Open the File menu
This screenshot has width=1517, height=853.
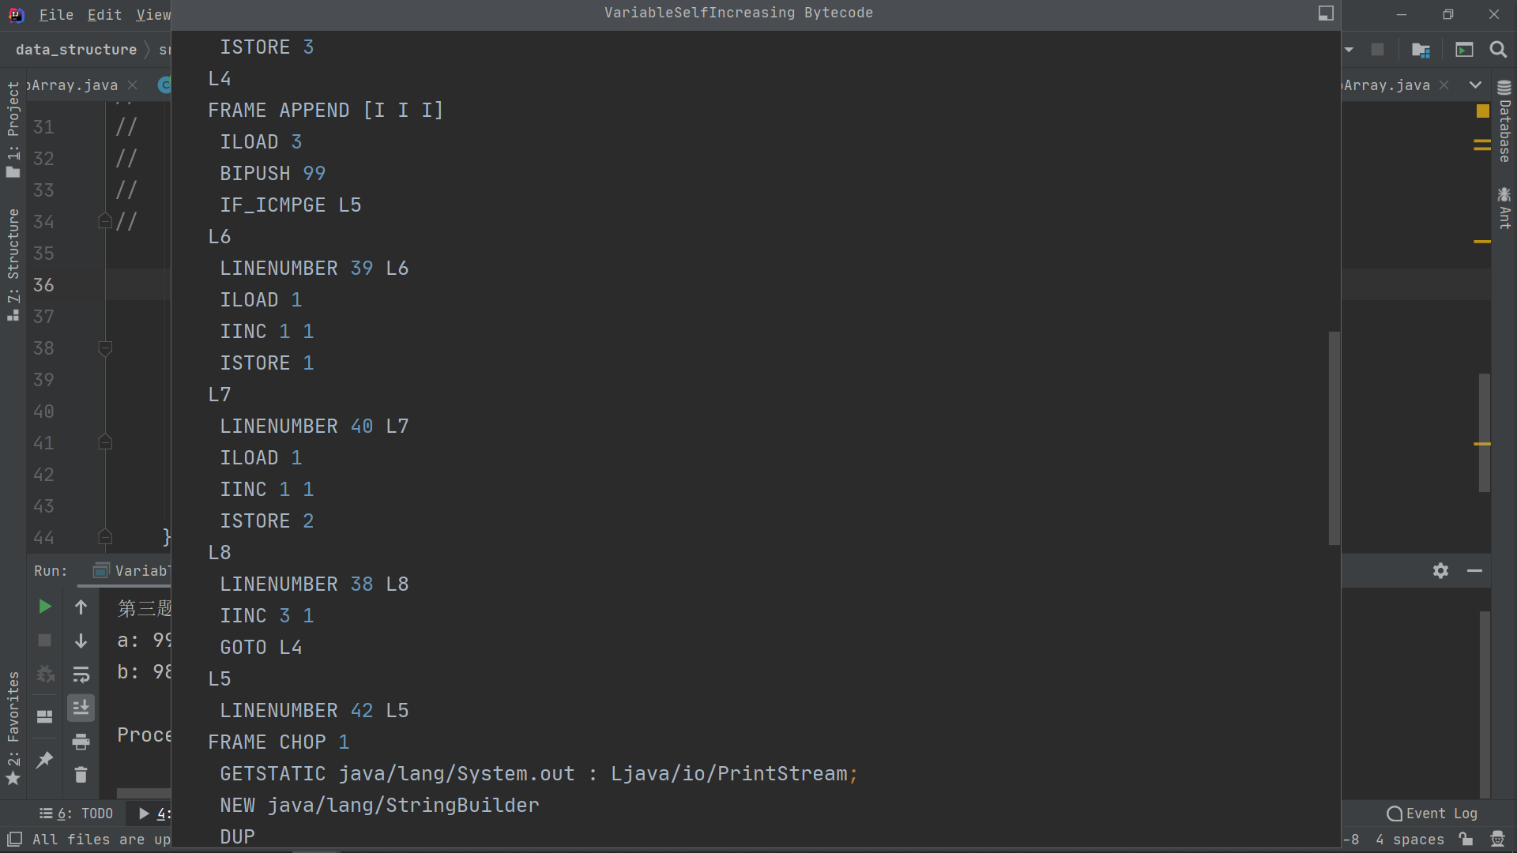point(56,14)
